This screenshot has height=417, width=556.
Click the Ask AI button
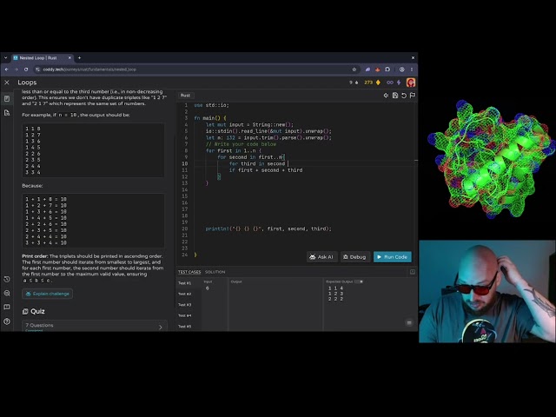(321, 257)
